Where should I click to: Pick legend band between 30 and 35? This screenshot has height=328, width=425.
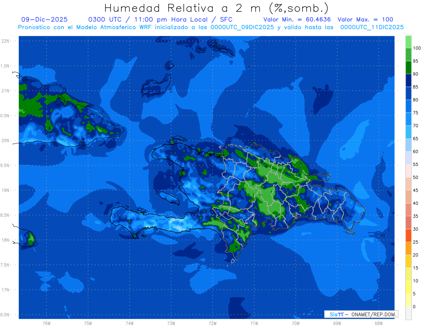pos(408,223)
